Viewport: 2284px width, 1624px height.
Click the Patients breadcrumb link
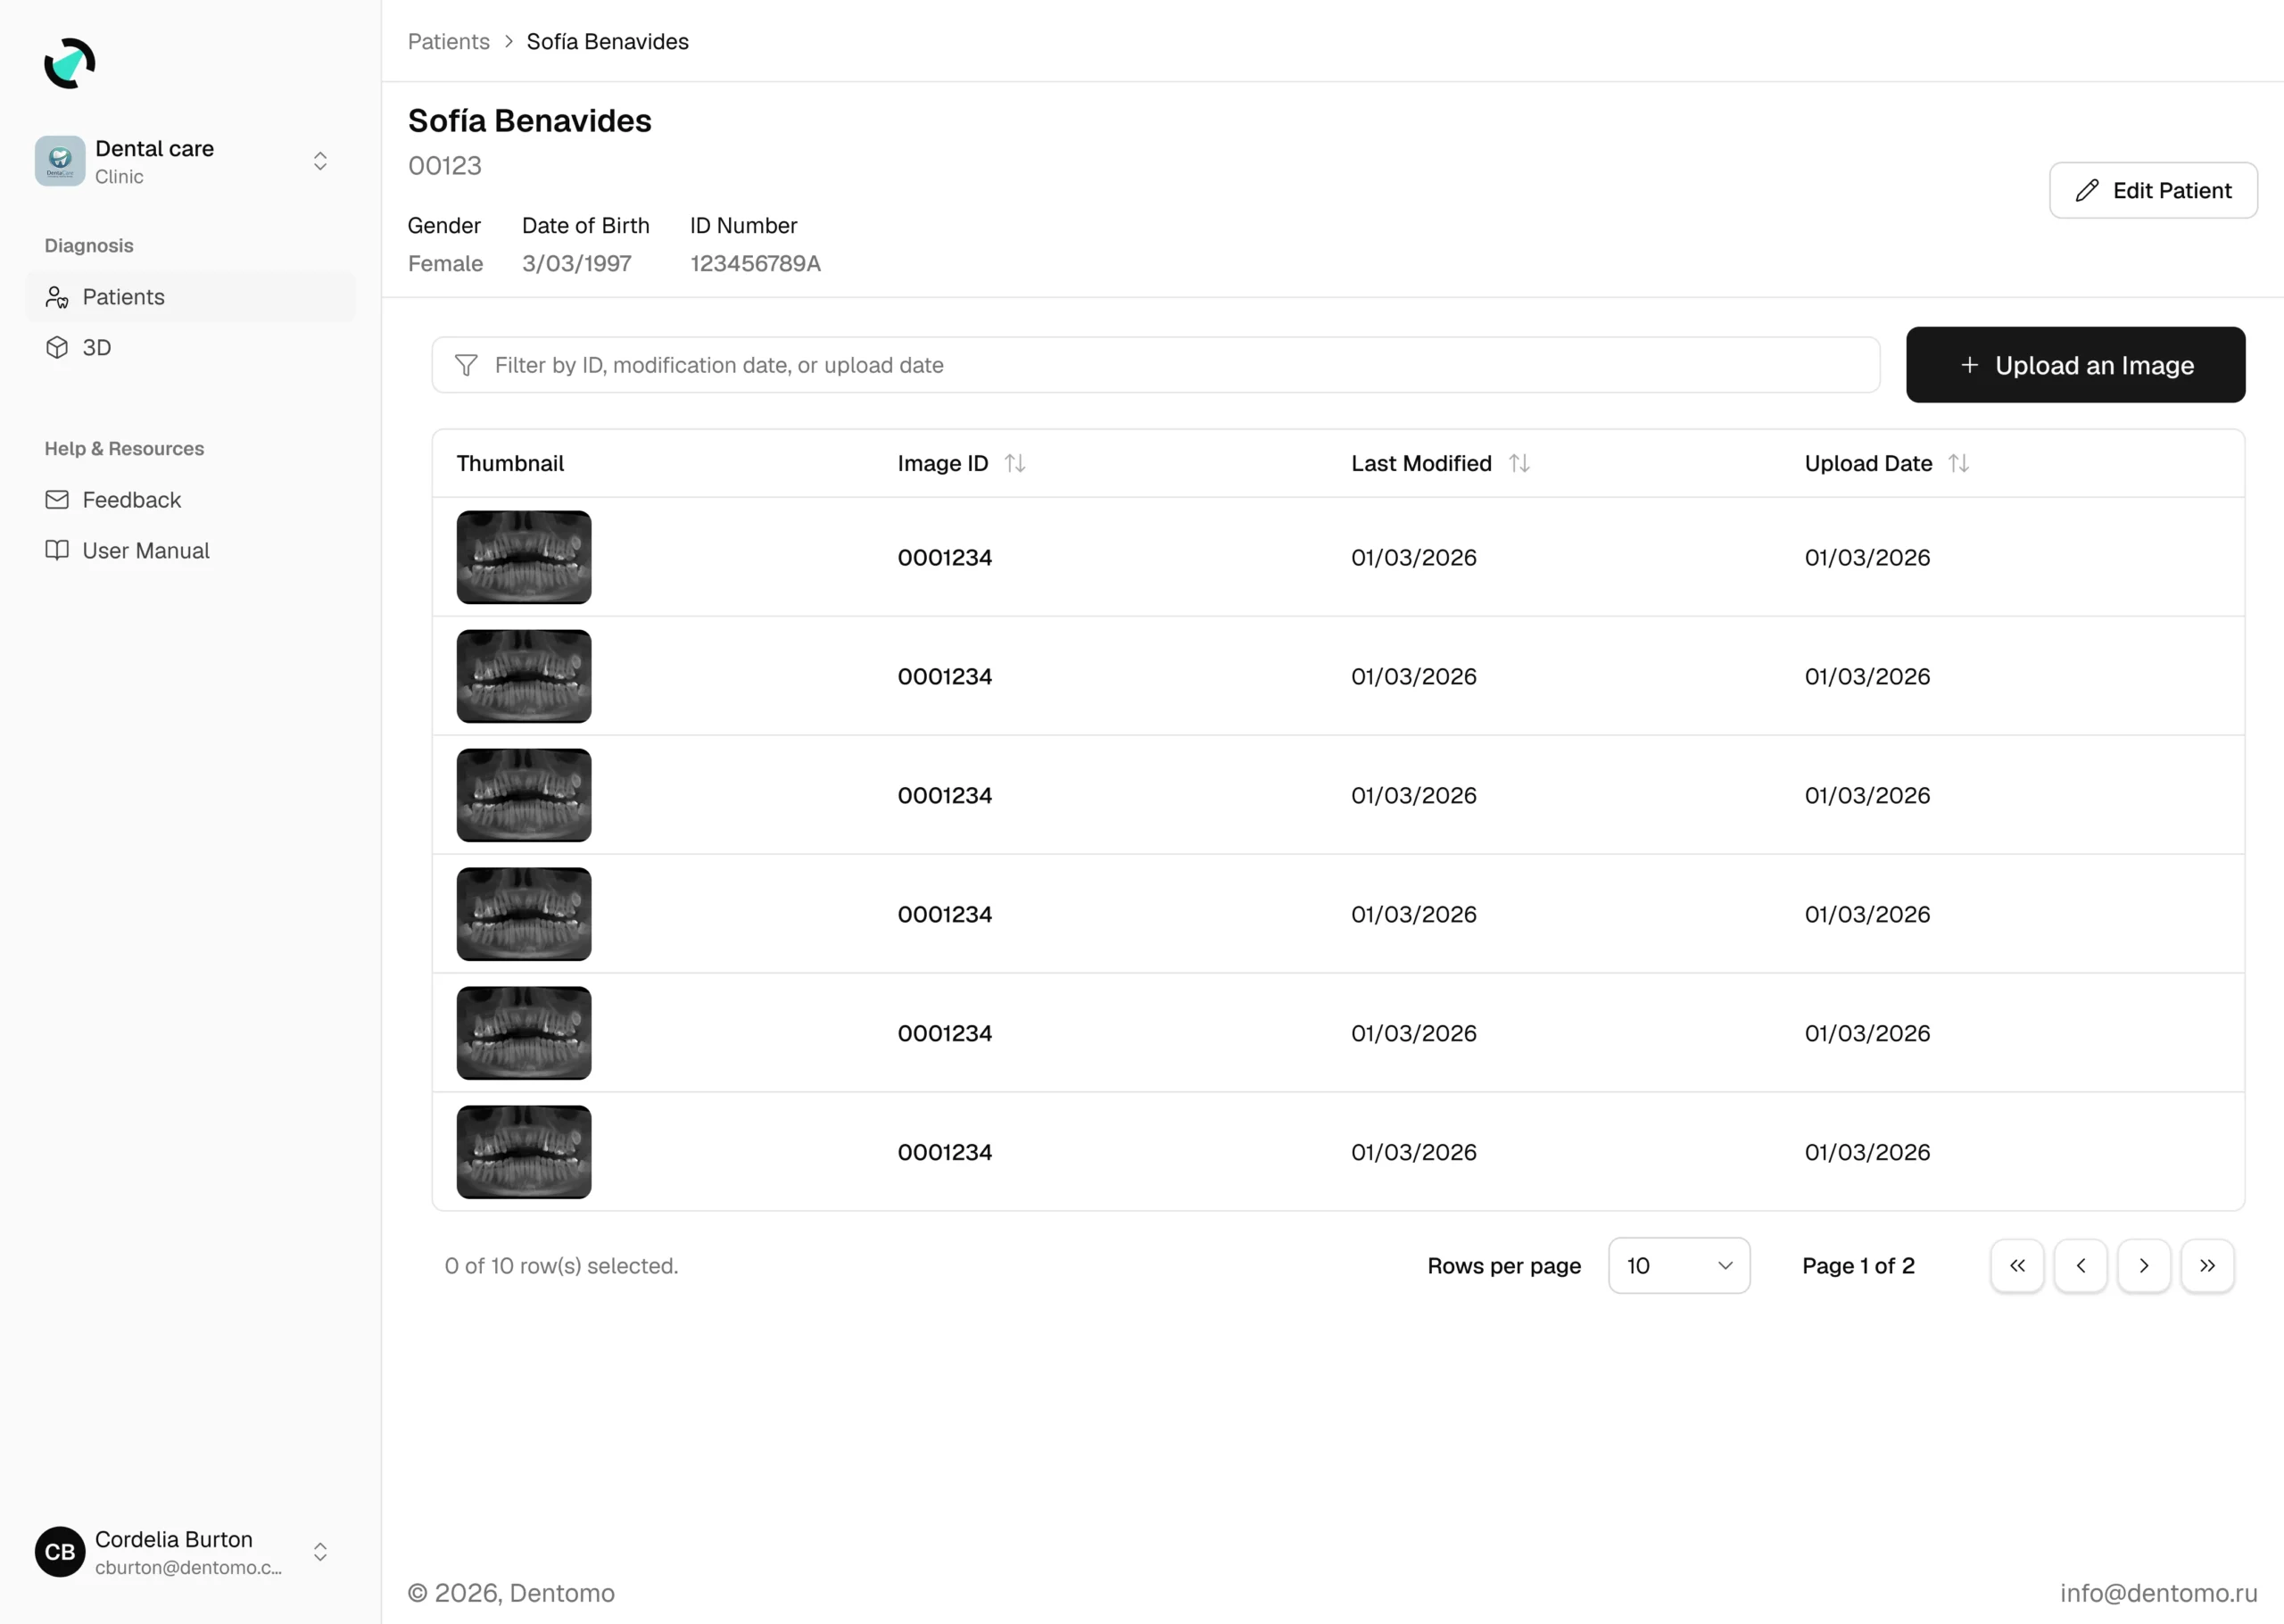448,42
